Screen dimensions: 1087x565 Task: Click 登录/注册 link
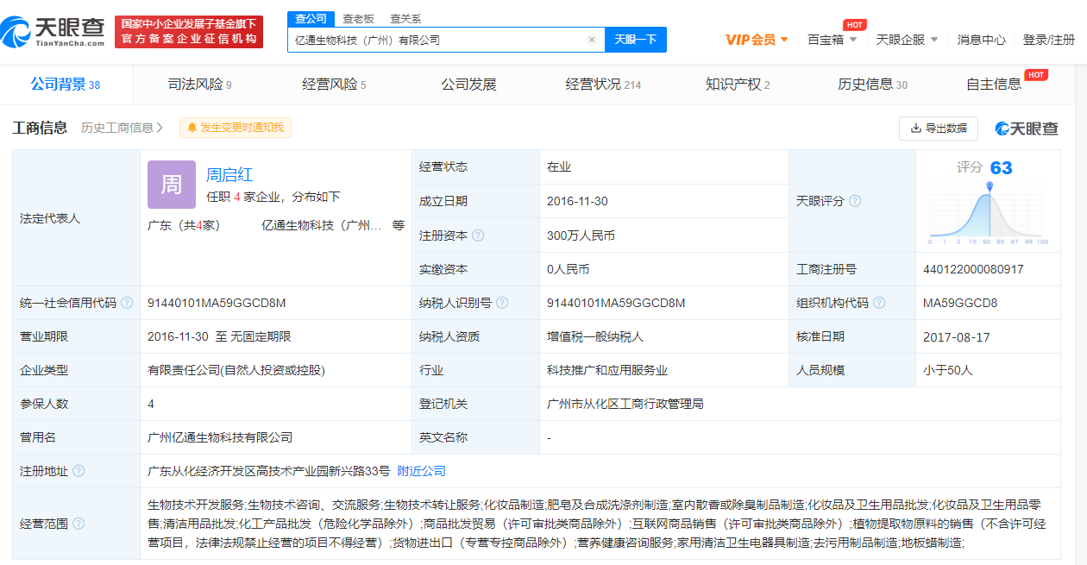tap(1049, 40)
